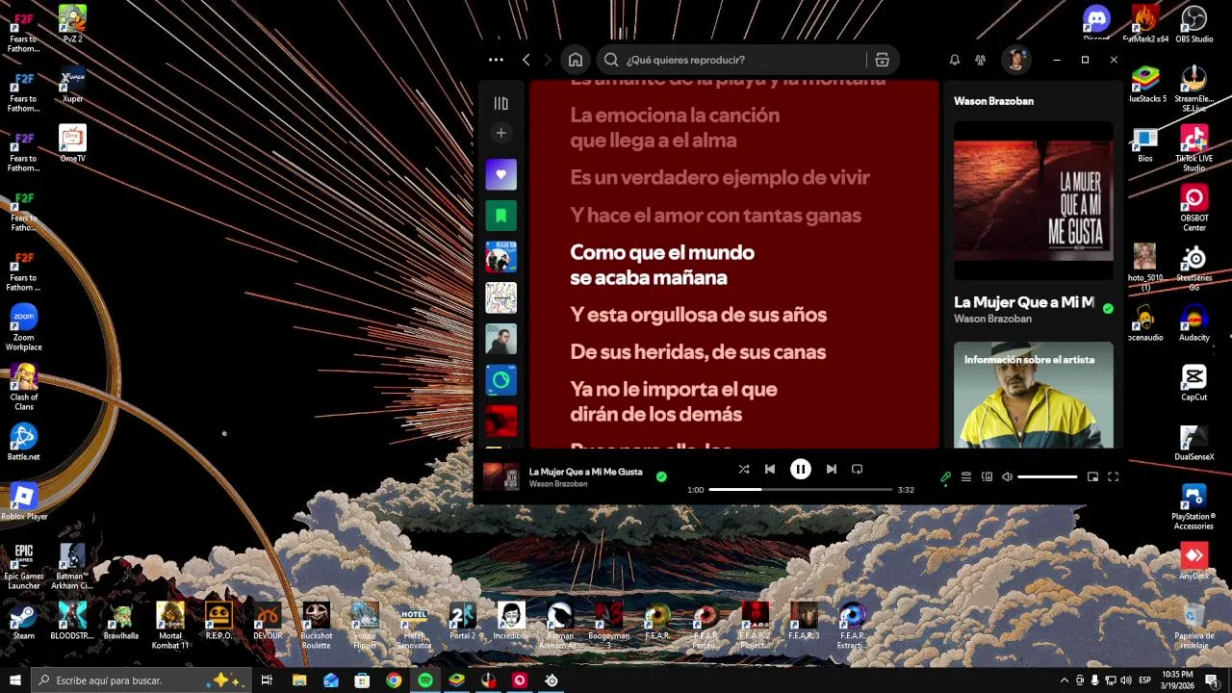1232x693 pixels.
Task: Show hidden system tray icons
Action: pyautogui.click(x=1064, y=680)
